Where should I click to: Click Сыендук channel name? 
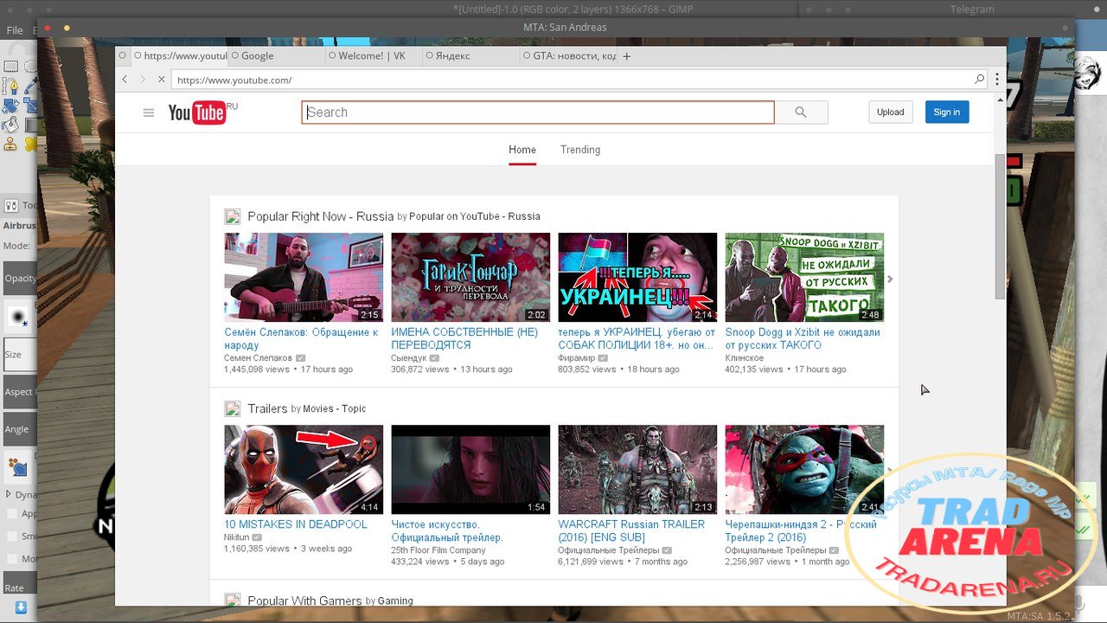409,358
